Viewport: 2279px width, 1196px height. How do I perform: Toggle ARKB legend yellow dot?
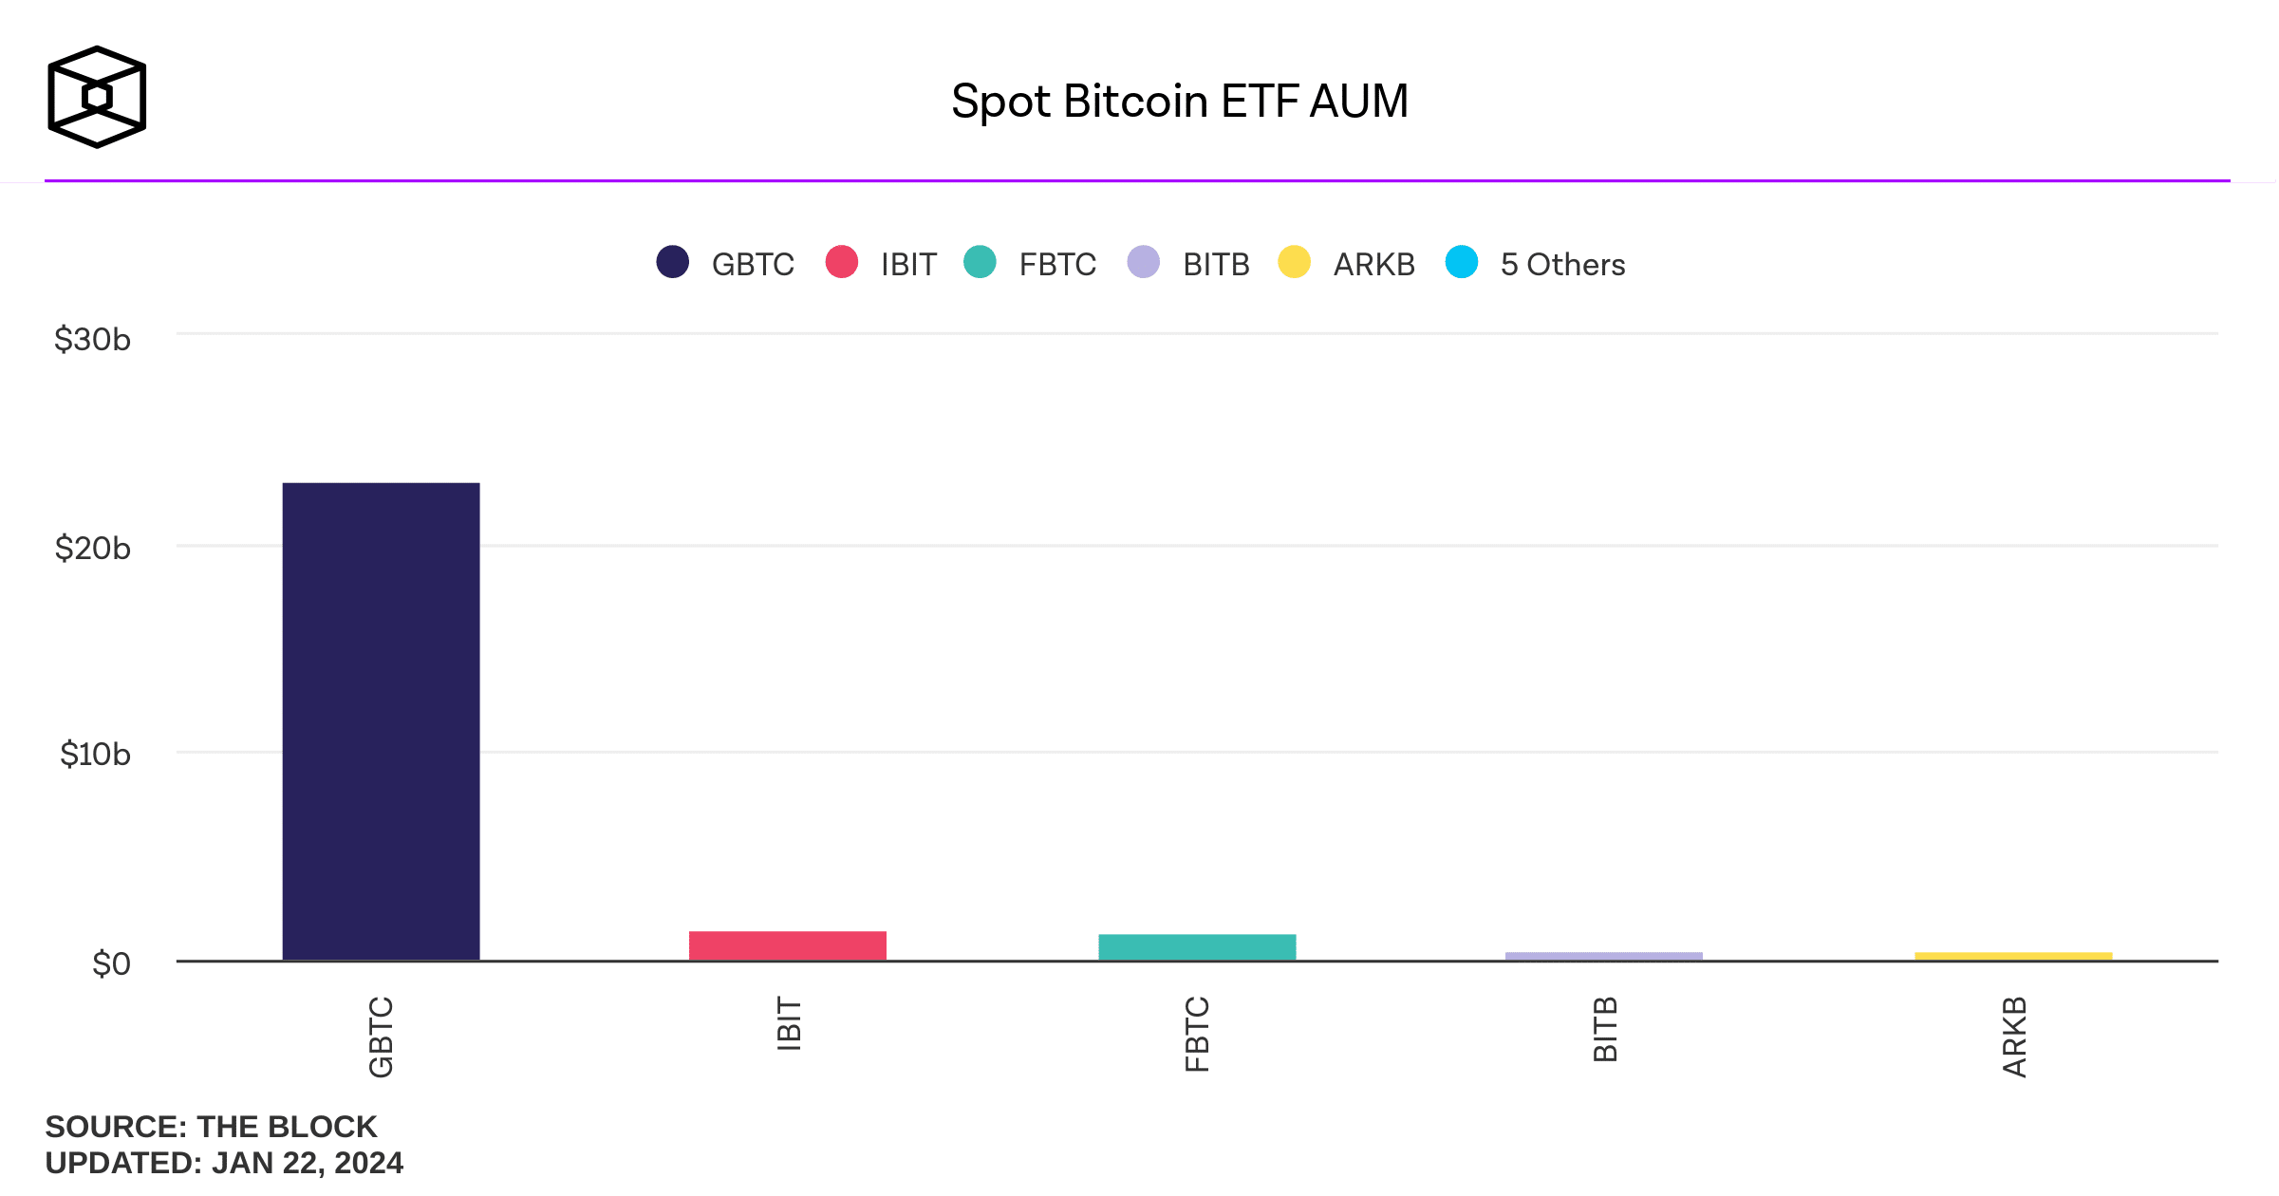(x=1295, y=262)
